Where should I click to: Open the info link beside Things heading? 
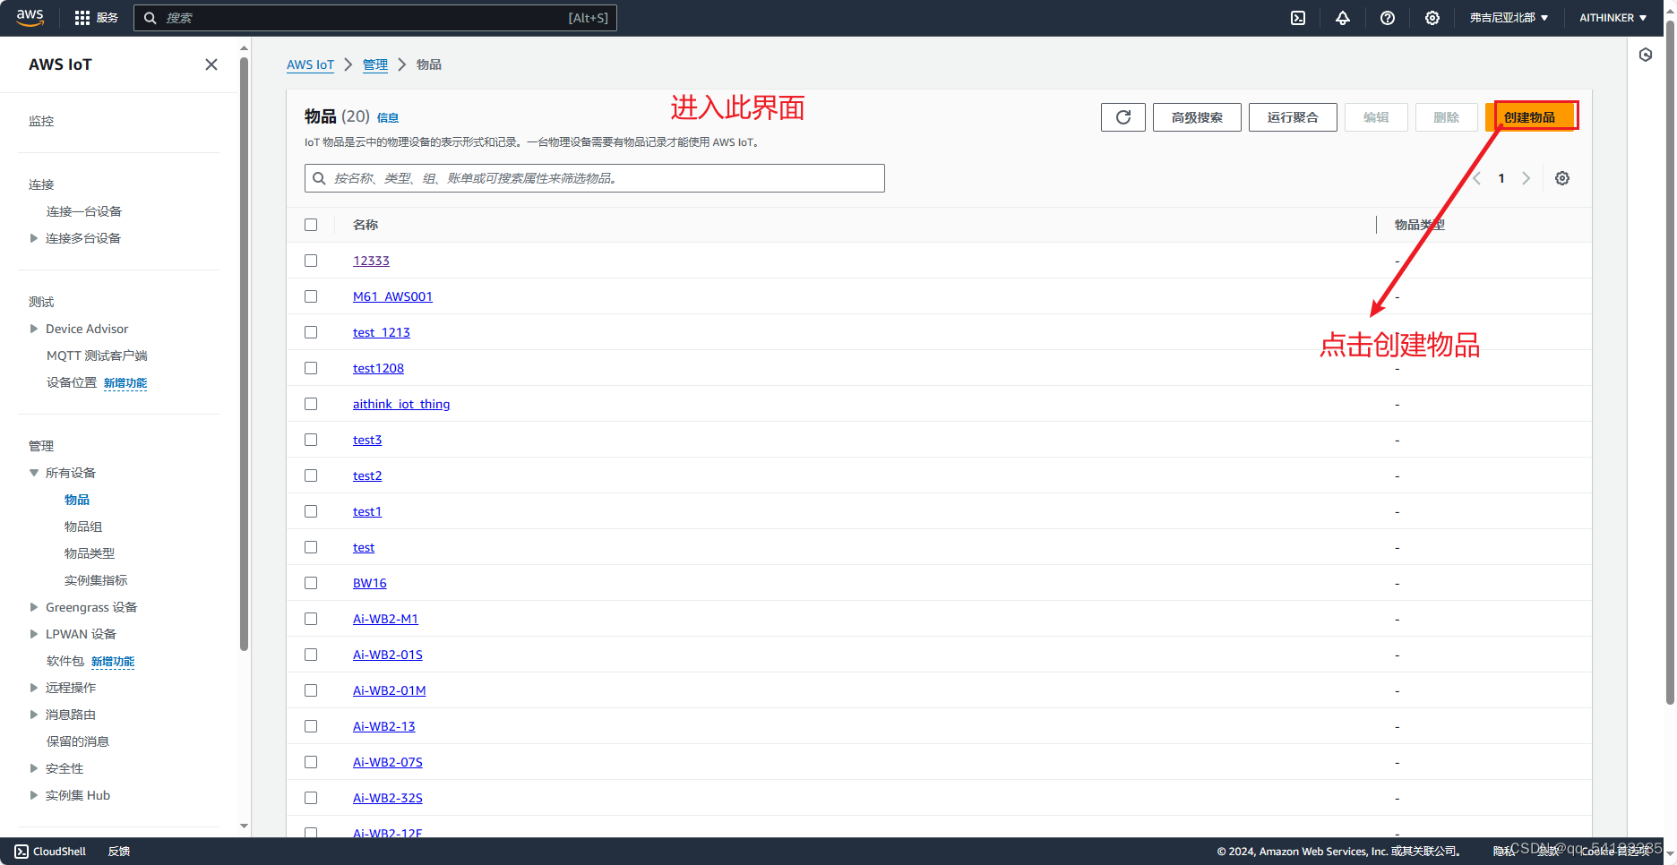(x=388, y=117)
